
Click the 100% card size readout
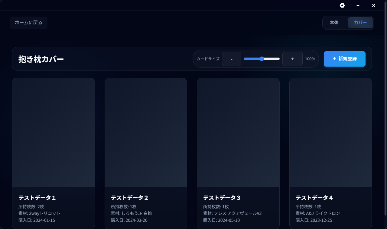310,59
